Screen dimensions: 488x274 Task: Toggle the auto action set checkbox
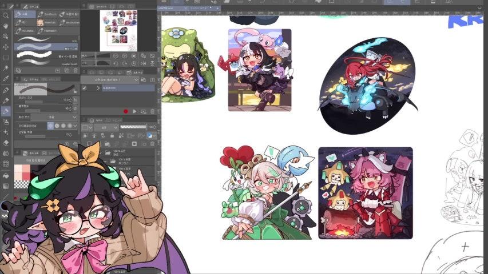pos(84,88)
